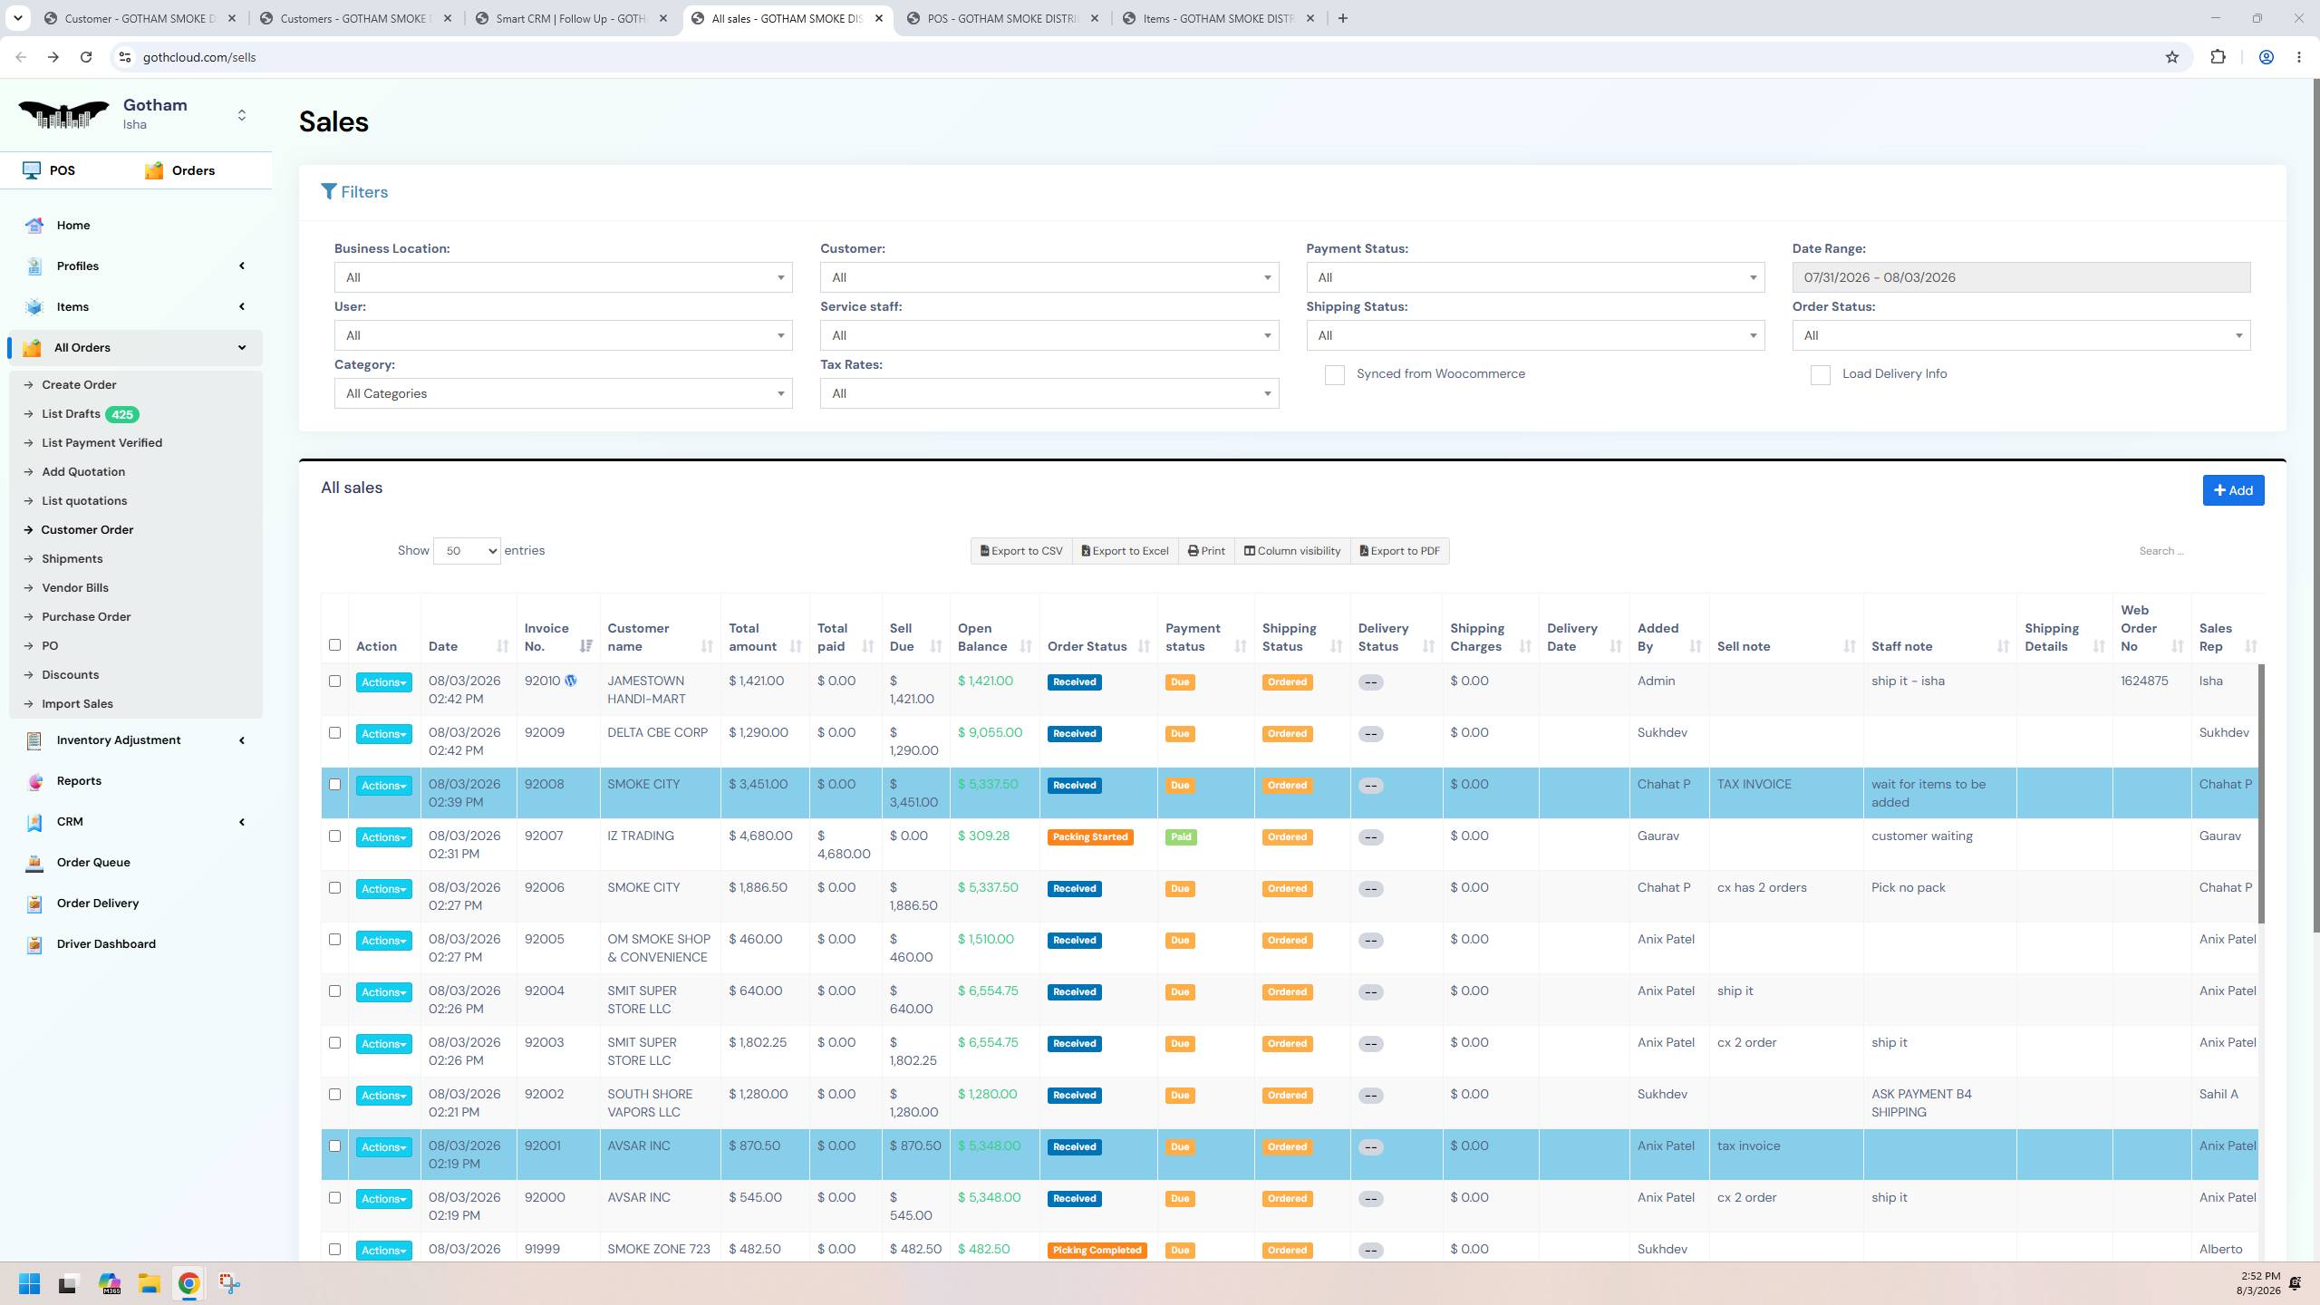The image size is (2320, 1305).
Task: Click the Date Range input field
Action: (x=2021, y=277)
